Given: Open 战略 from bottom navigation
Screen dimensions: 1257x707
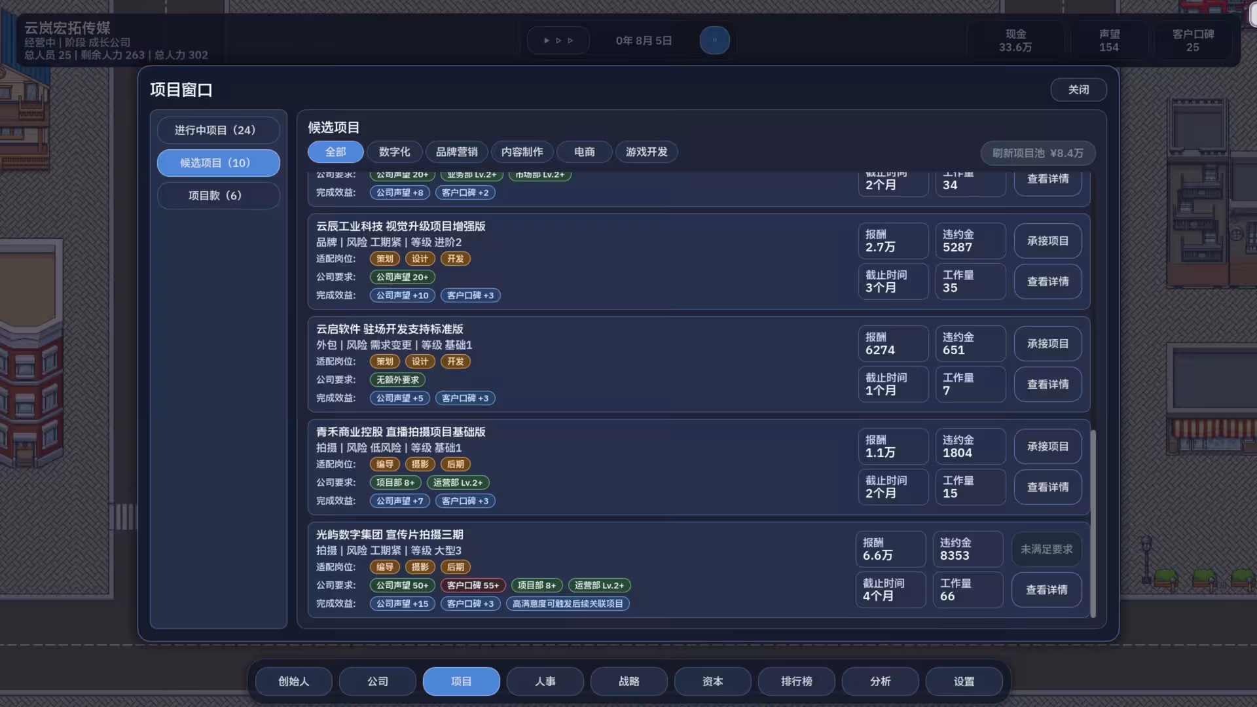Looking at the screenshot, I should click(629, 681).
